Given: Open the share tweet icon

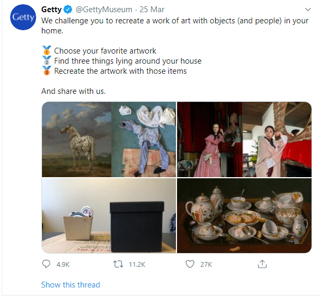Looking at the screenshot, I should (x=262, y=264).
